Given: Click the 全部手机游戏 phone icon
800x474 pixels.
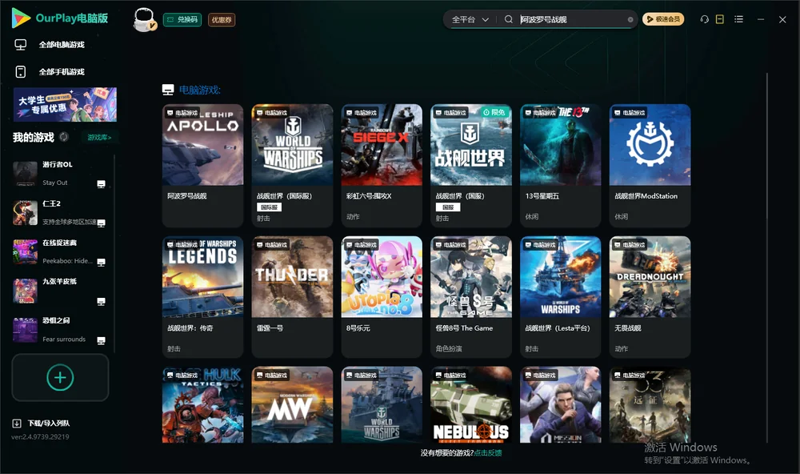Looking at the screenshot, I should click(x=21, y=71).
